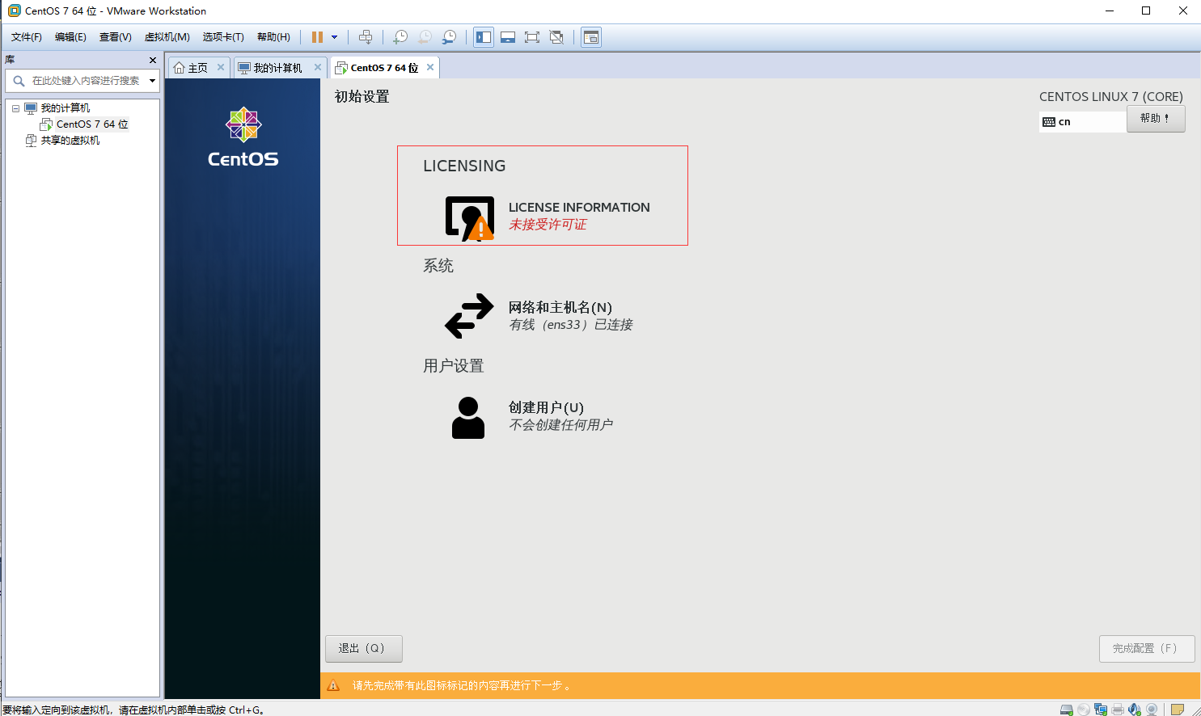
Task: Click the 帮助! help button
Action: pyautogui.click(x=1156, y=119)
